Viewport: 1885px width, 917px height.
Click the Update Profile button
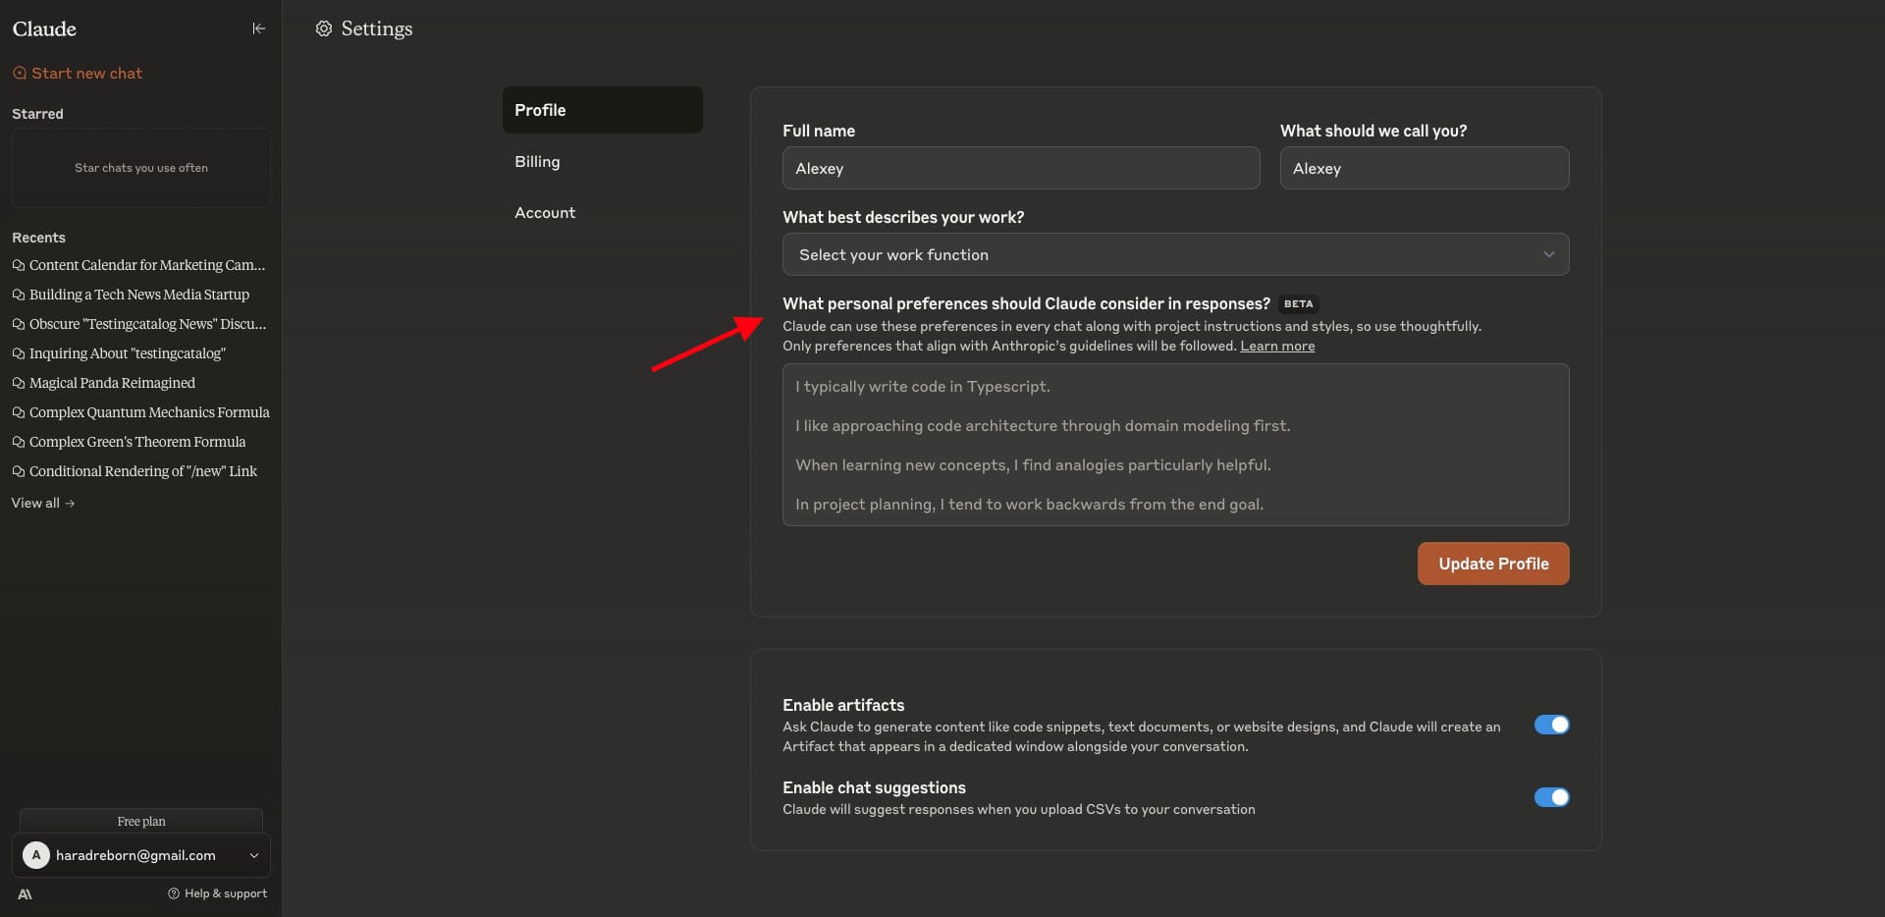click(x=1493, y=564)
